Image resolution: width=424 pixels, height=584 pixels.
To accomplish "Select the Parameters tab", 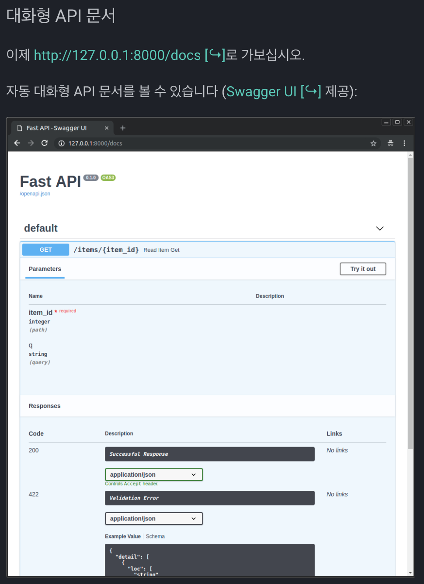I will (x=45, y=269).
